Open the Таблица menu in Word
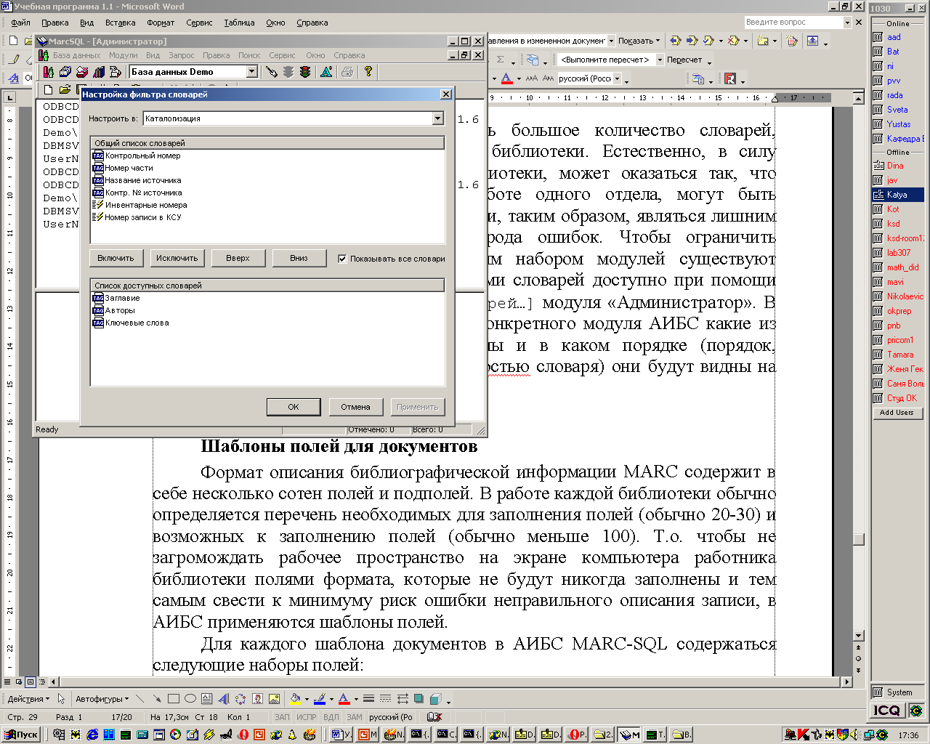Image resolution: width=930 pixels, height=744 pixels. pos(239,23)
